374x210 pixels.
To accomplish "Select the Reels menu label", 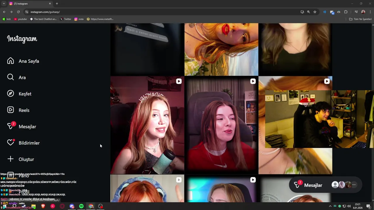I will 24,110.
